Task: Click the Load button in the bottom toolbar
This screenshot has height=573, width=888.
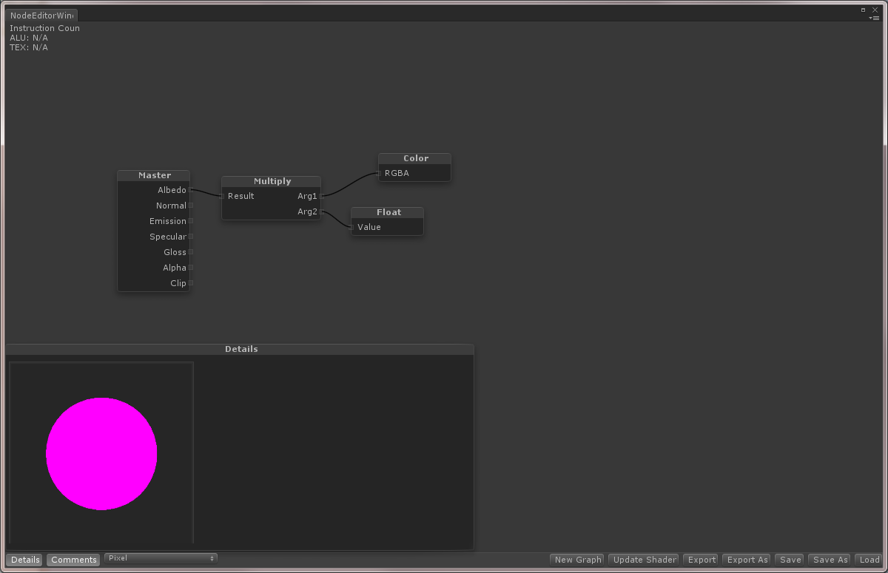Action: click(x=869, y=559)
